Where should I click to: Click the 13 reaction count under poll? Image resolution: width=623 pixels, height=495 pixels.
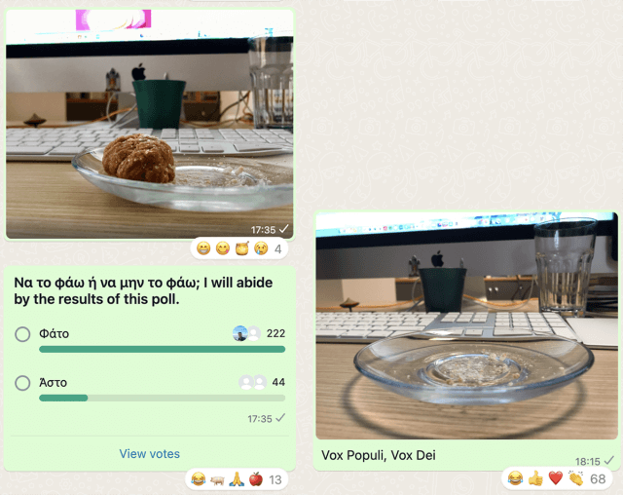click(x=275, y=479)
